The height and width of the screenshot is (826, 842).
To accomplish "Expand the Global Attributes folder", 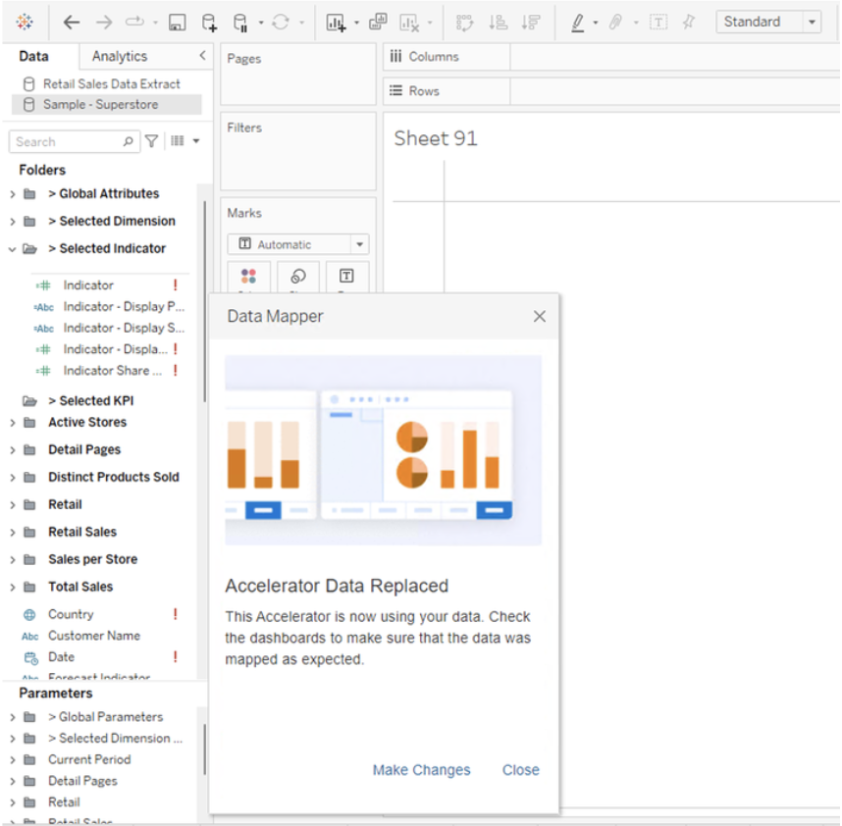I will [13, 194].
